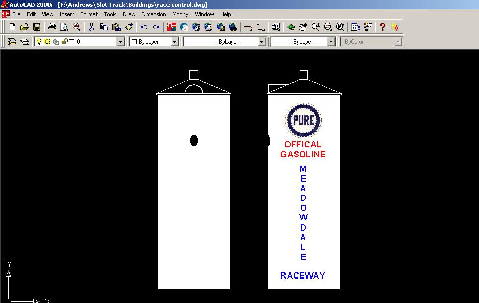
Task: Select the half-circle on left tower roof
Action: pos(194,89)
